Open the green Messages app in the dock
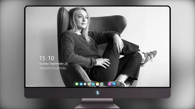This screenshot has height=109, width=195. [77, 84]
